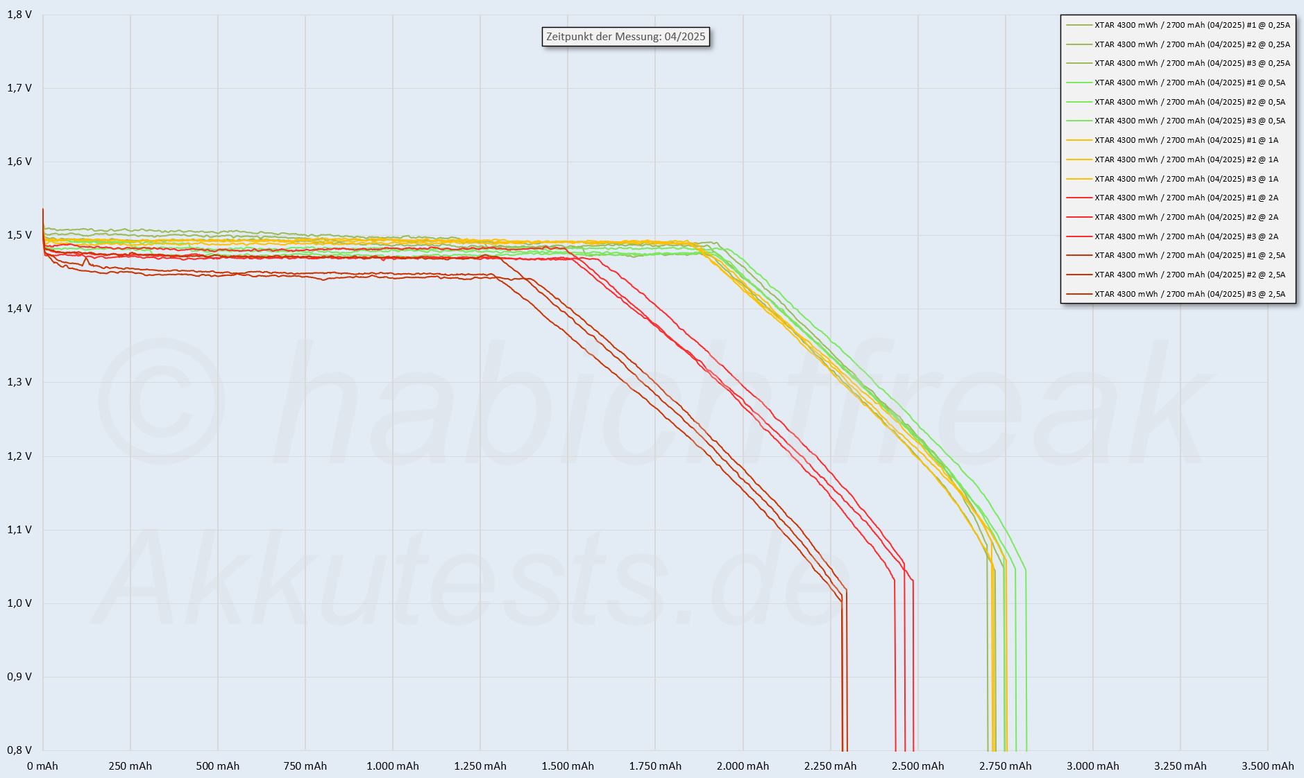Screen dimensions: 1304x778
Task: Click the 1,3 V y-axis label
Action: [x=19, y=382]
